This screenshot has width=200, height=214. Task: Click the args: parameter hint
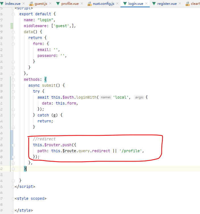(139, 97)
